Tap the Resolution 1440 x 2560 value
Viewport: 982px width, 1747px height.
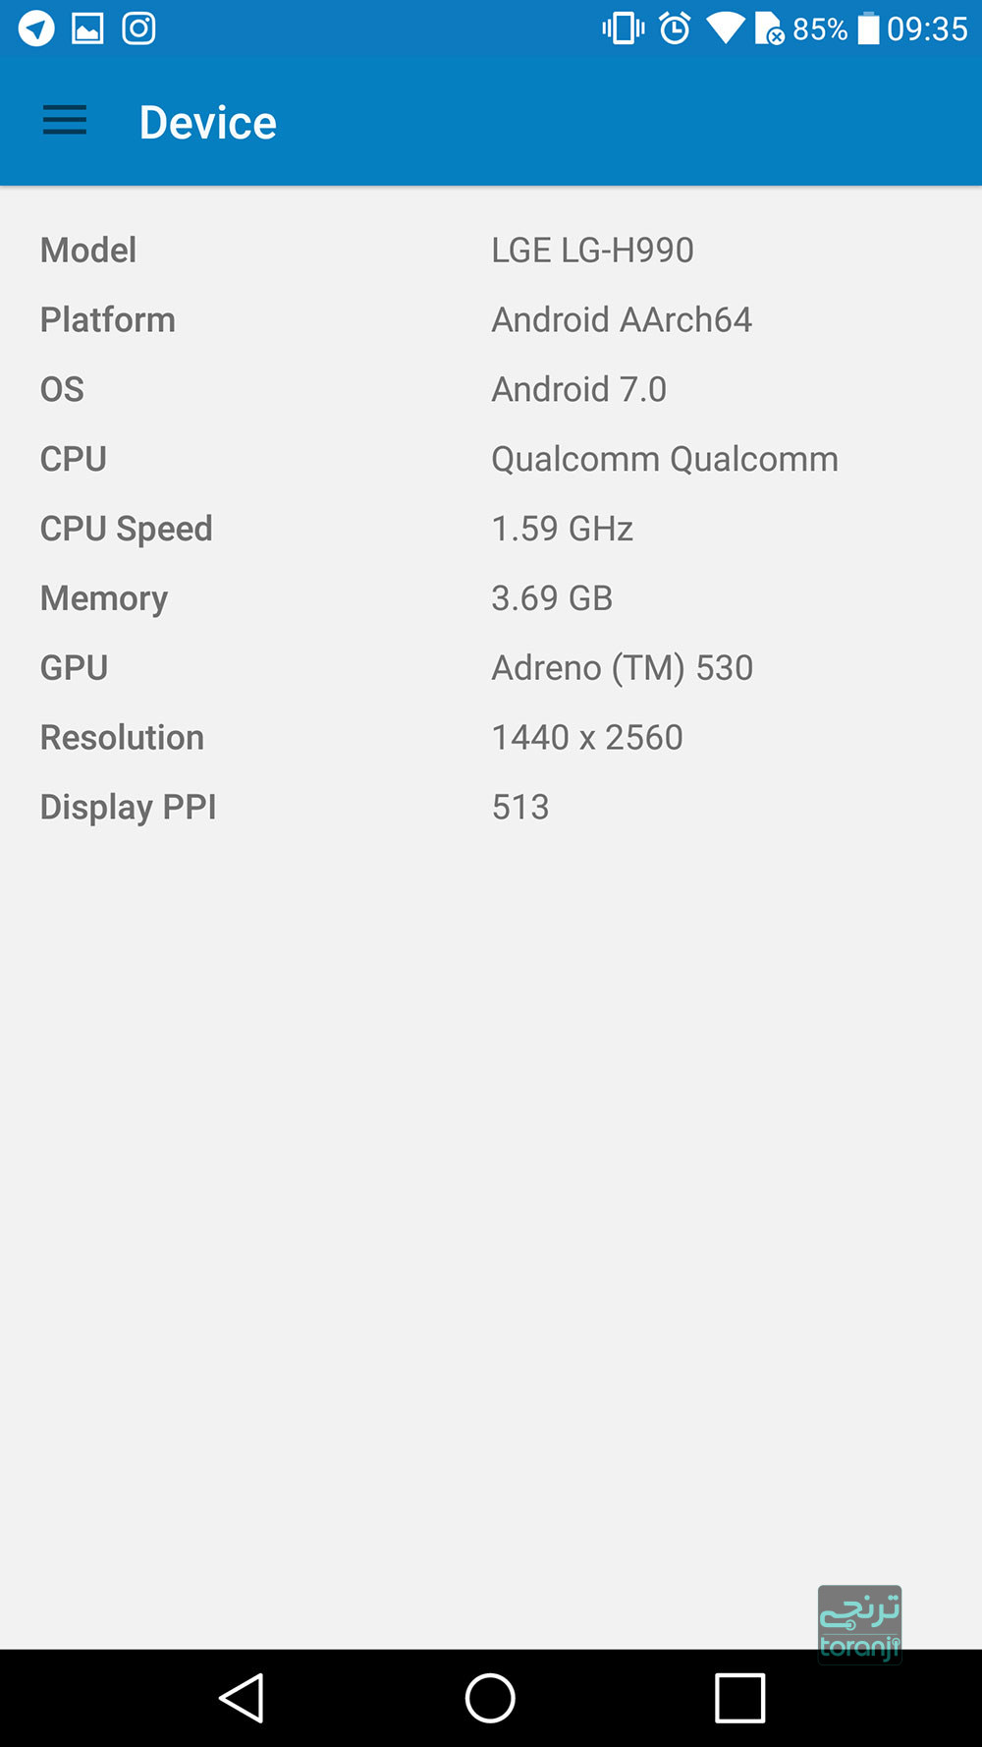point(587,738)
